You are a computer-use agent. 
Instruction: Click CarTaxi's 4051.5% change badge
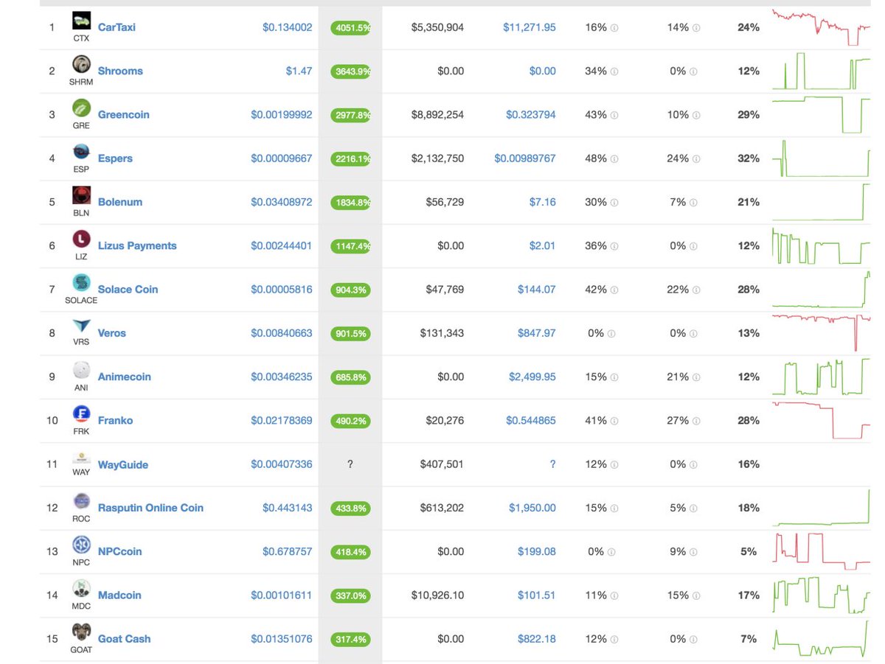tap(350, 27)
